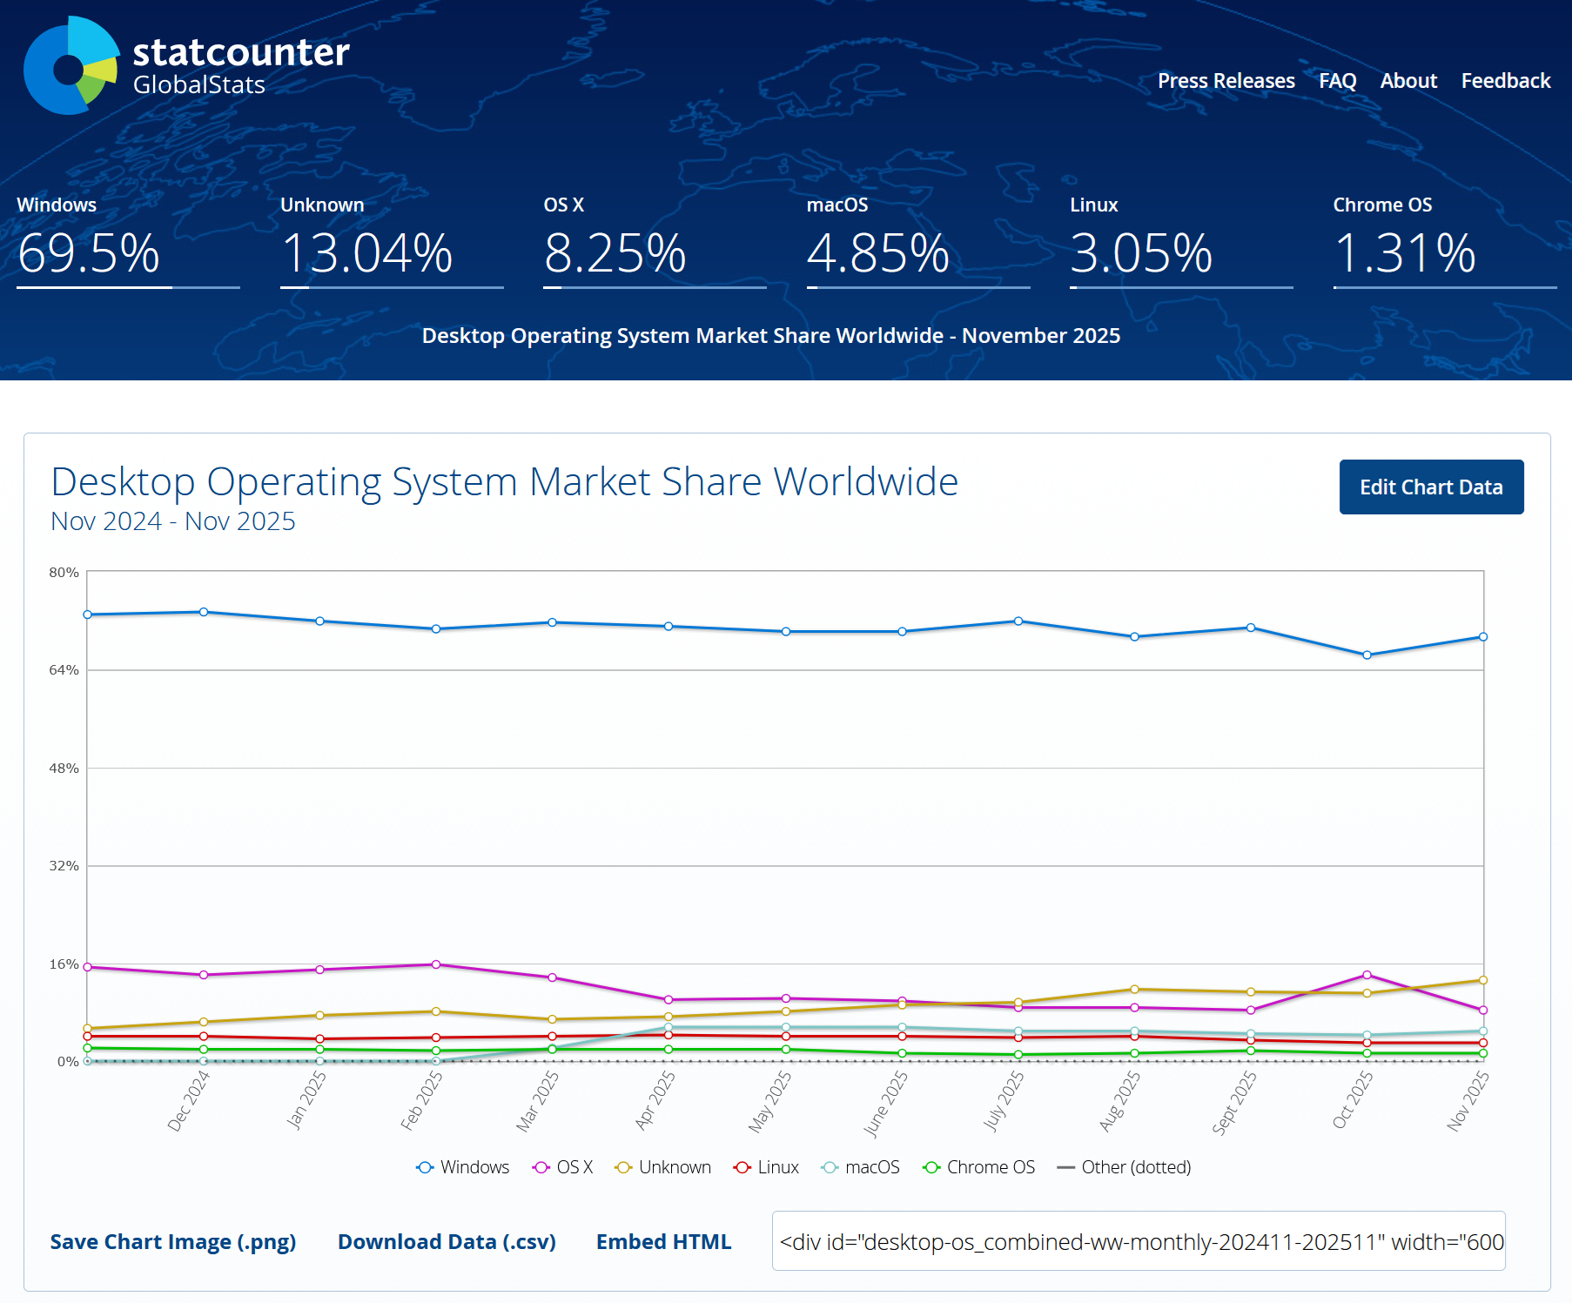Click the chart title Desktop Operating System Market Share
This screenshot has width=1572, height=1303.
[505, 481]
